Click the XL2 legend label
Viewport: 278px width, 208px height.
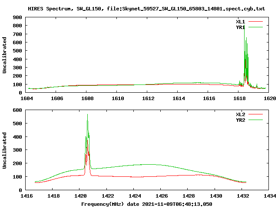(240, 114)
